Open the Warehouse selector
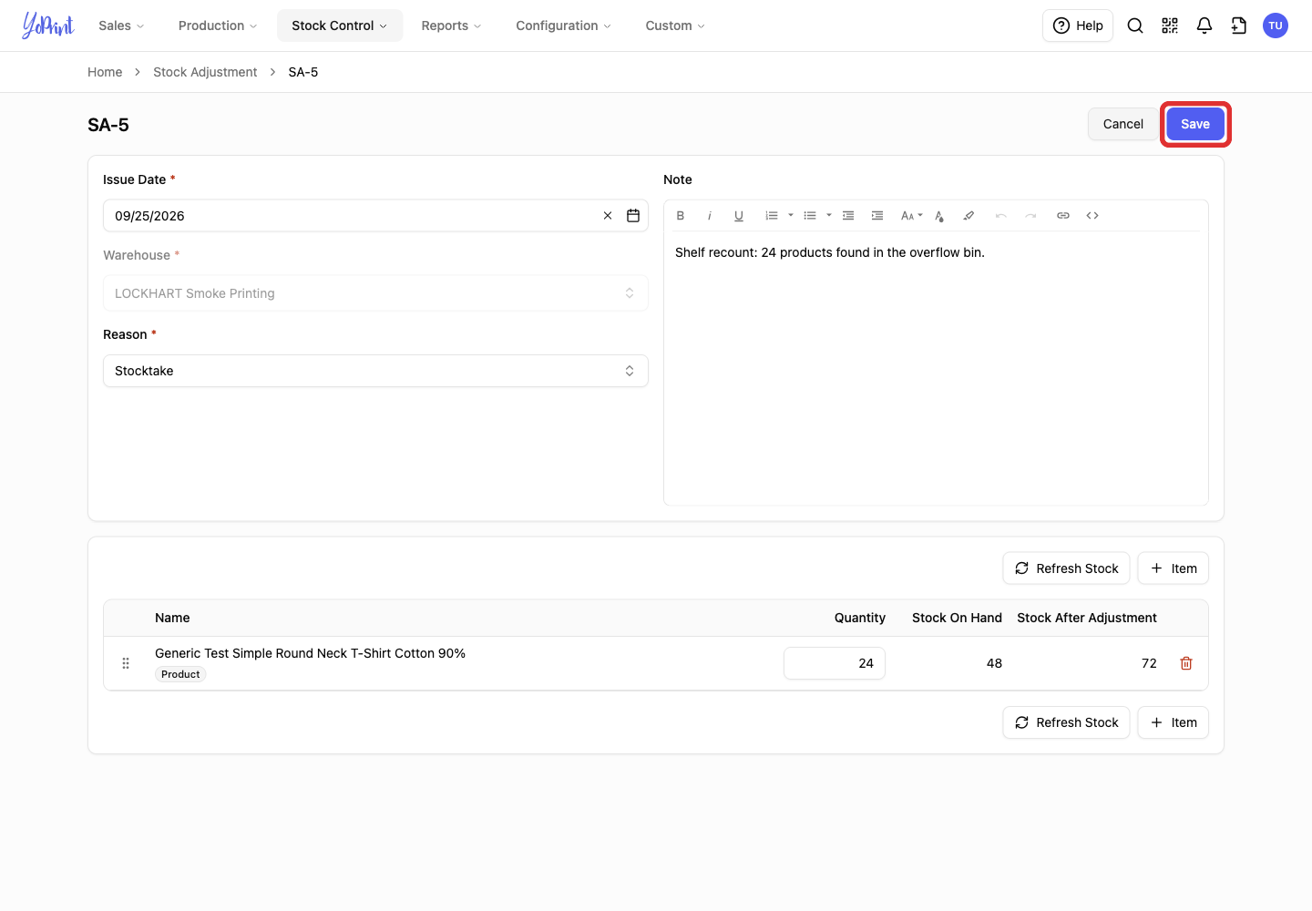1312x911 pixels. [375, 293]
